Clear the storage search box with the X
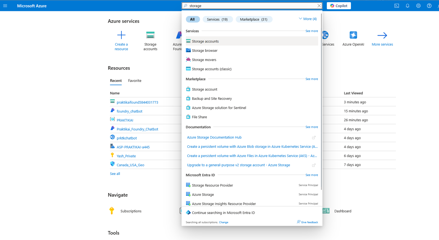The width and height of the screenshot is (439, 240). (319, 5)
